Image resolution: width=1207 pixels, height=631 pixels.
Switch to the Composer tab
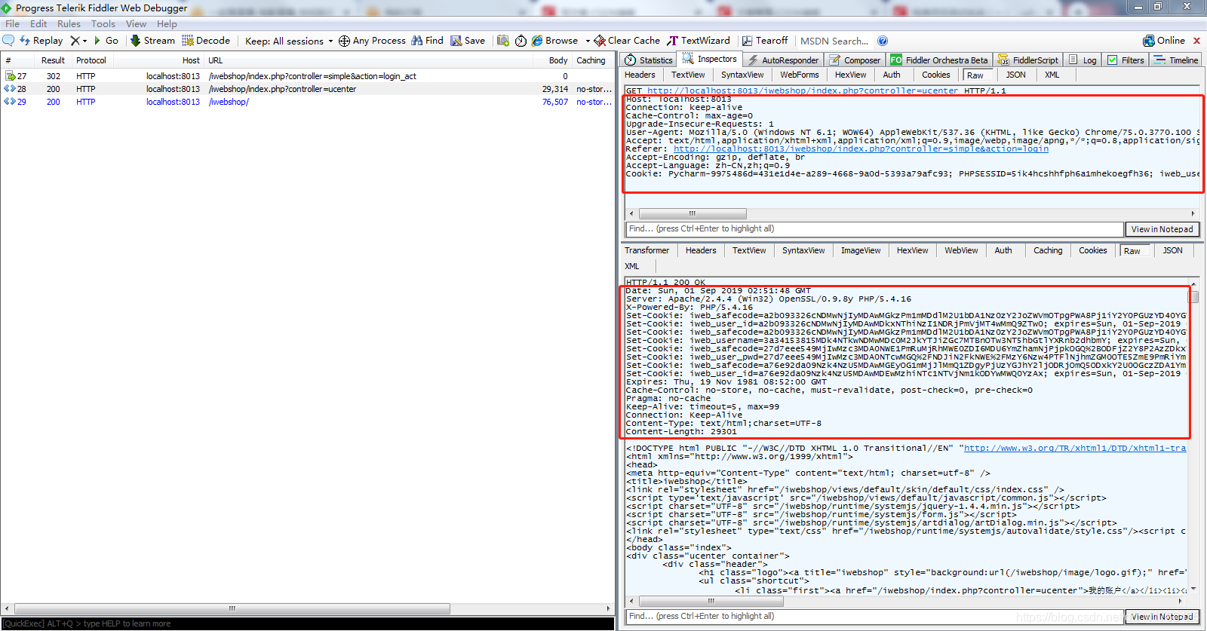[855, 60]
